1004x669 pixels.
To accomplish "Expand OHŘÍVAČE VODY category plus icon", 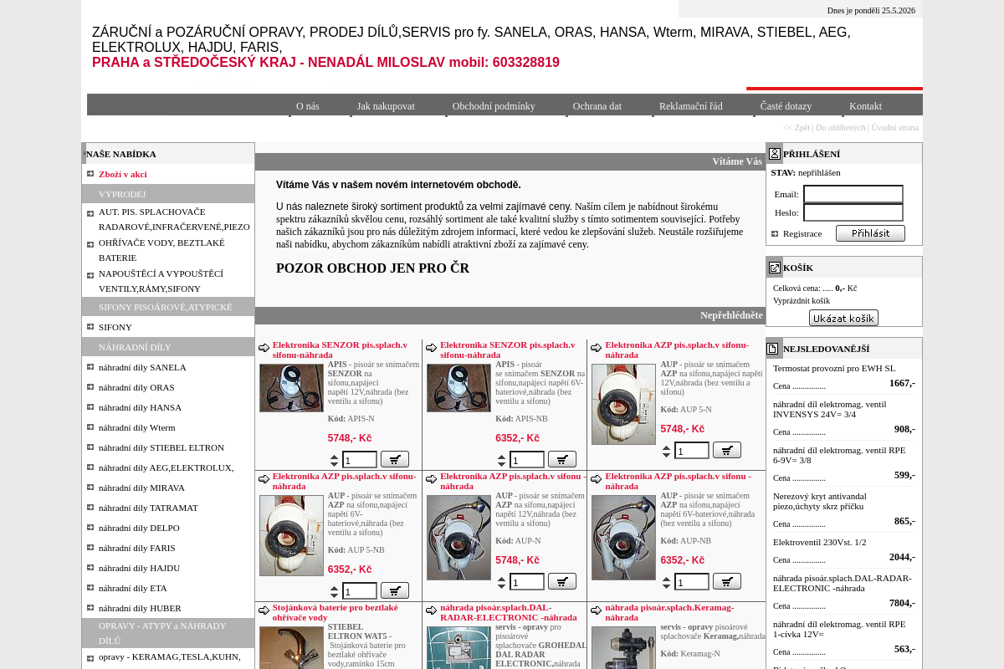I will click(x=90, y=244).
